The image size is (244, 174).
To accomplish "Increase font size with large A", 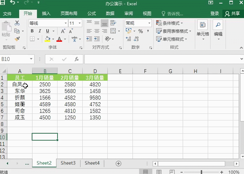I will [63, 31].
